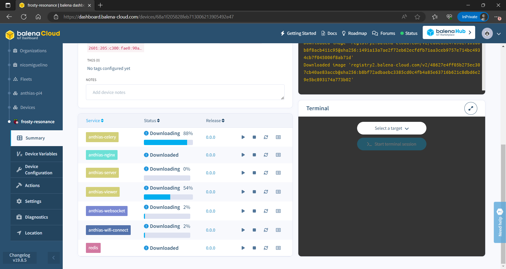
Task: Open a new browser tab
Action: (x=100, y=5)
